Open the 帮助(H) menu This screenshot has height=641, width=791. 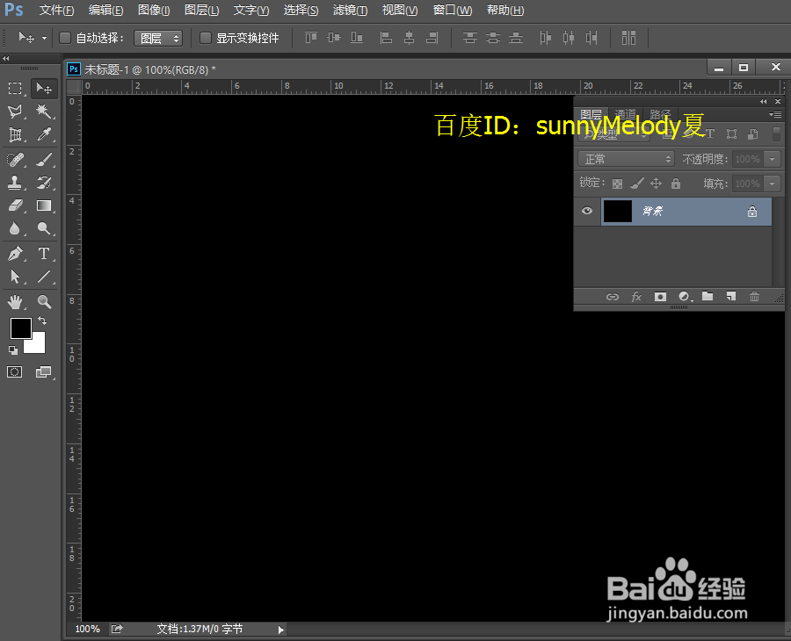pyautogui.click(x=505, y=10)
